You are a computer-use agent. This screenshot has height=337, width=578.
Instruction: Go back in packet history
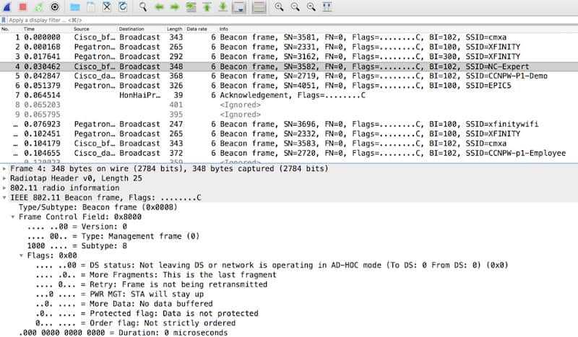[159, 6]
